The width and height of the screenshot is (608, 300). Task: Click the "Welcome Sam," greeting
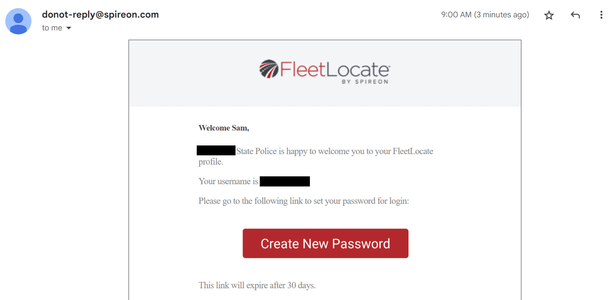[x=224, y=128]
